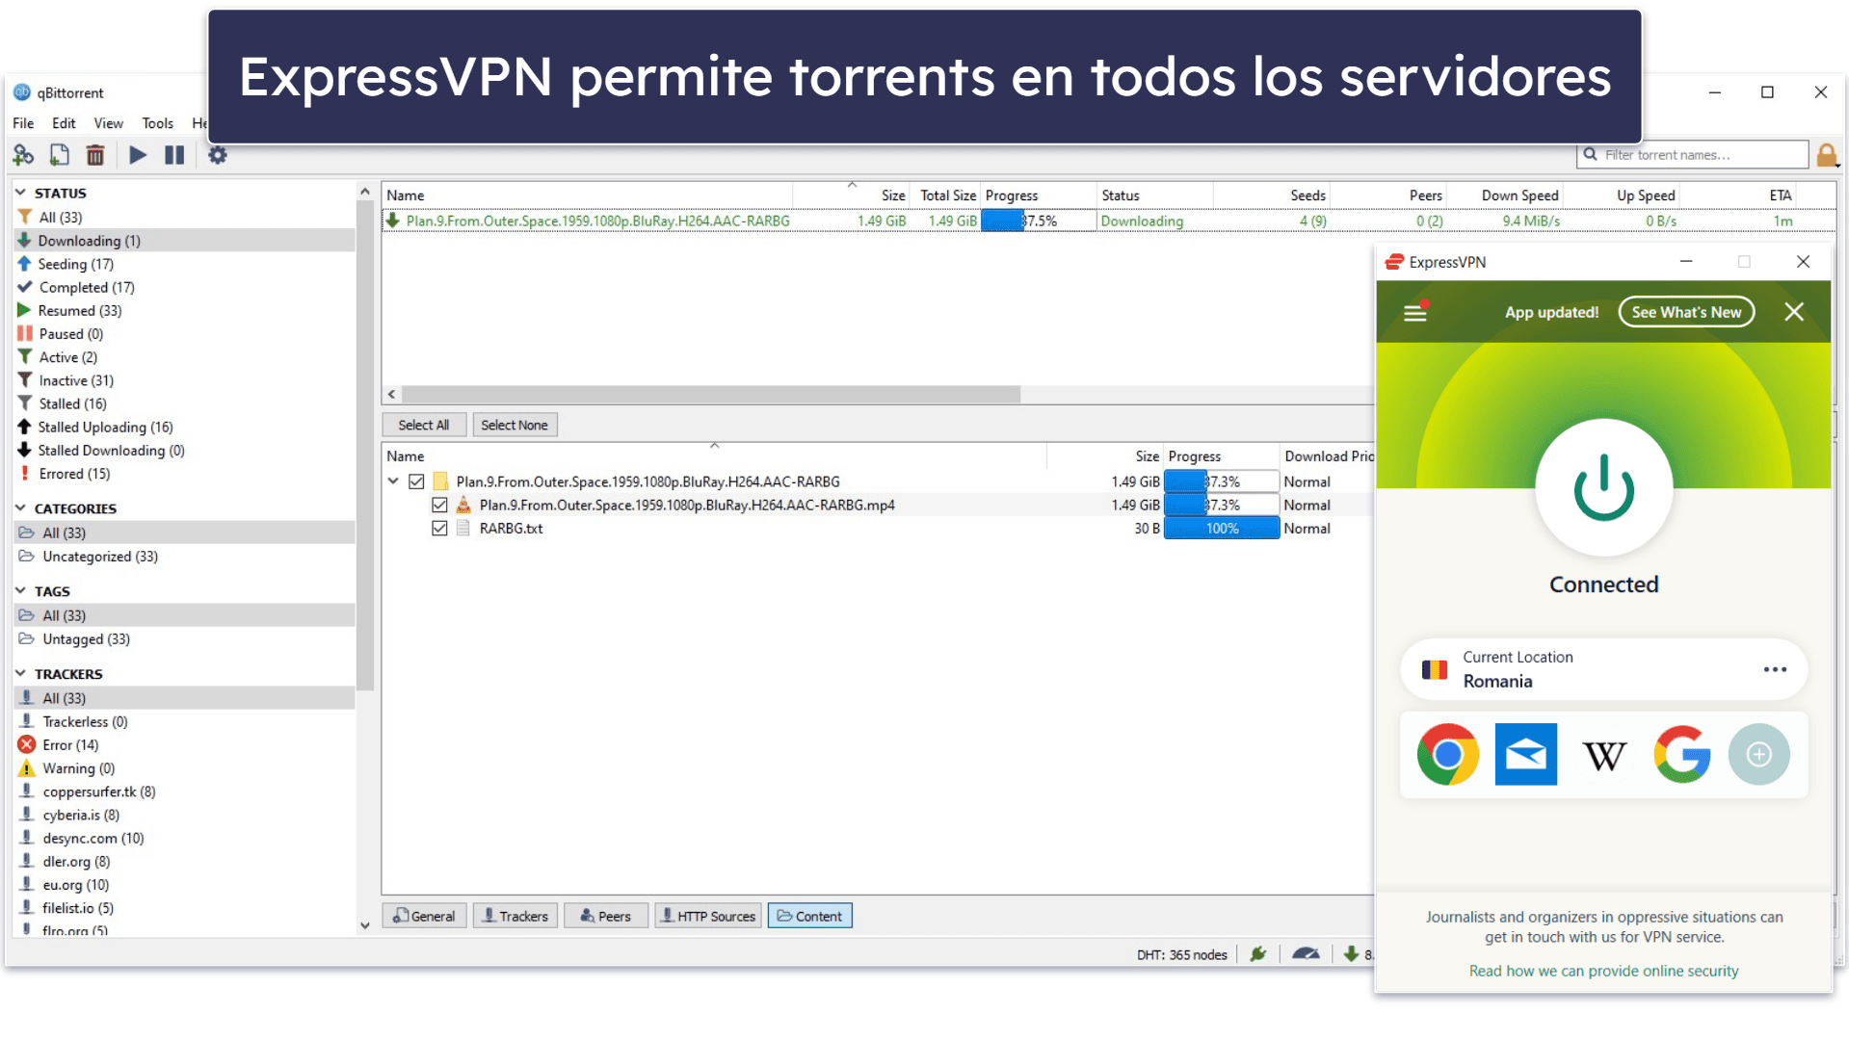1849x1039 pixels.
Task: Collapse the CATEGORIES section
Action: (x=20, y=507)
